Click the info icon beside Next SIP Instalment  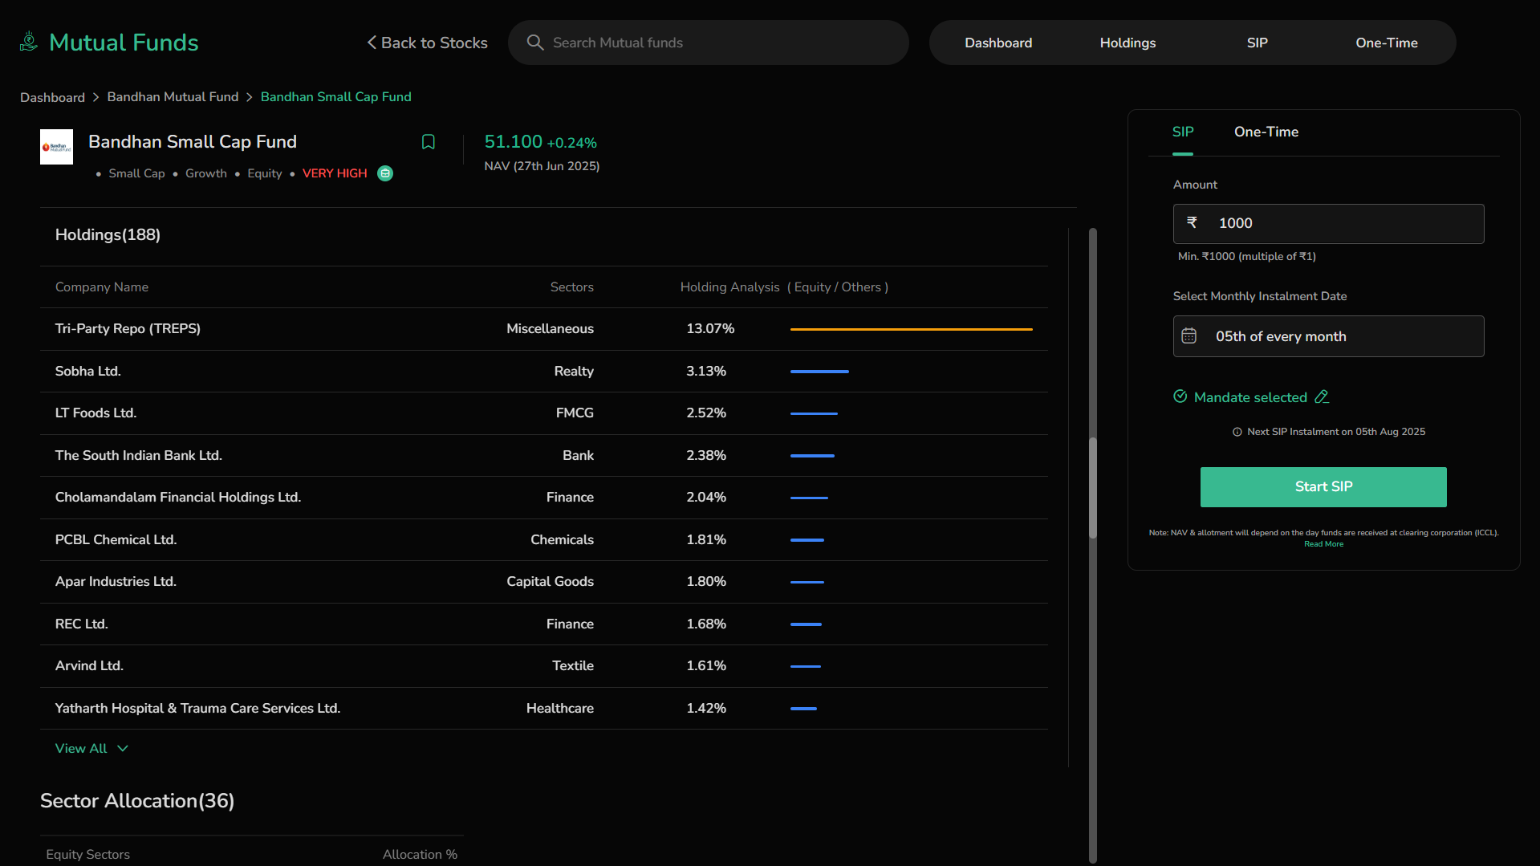coord(1237,432)
